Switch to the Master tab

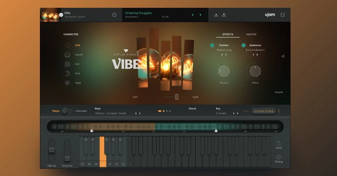[251, 34]
